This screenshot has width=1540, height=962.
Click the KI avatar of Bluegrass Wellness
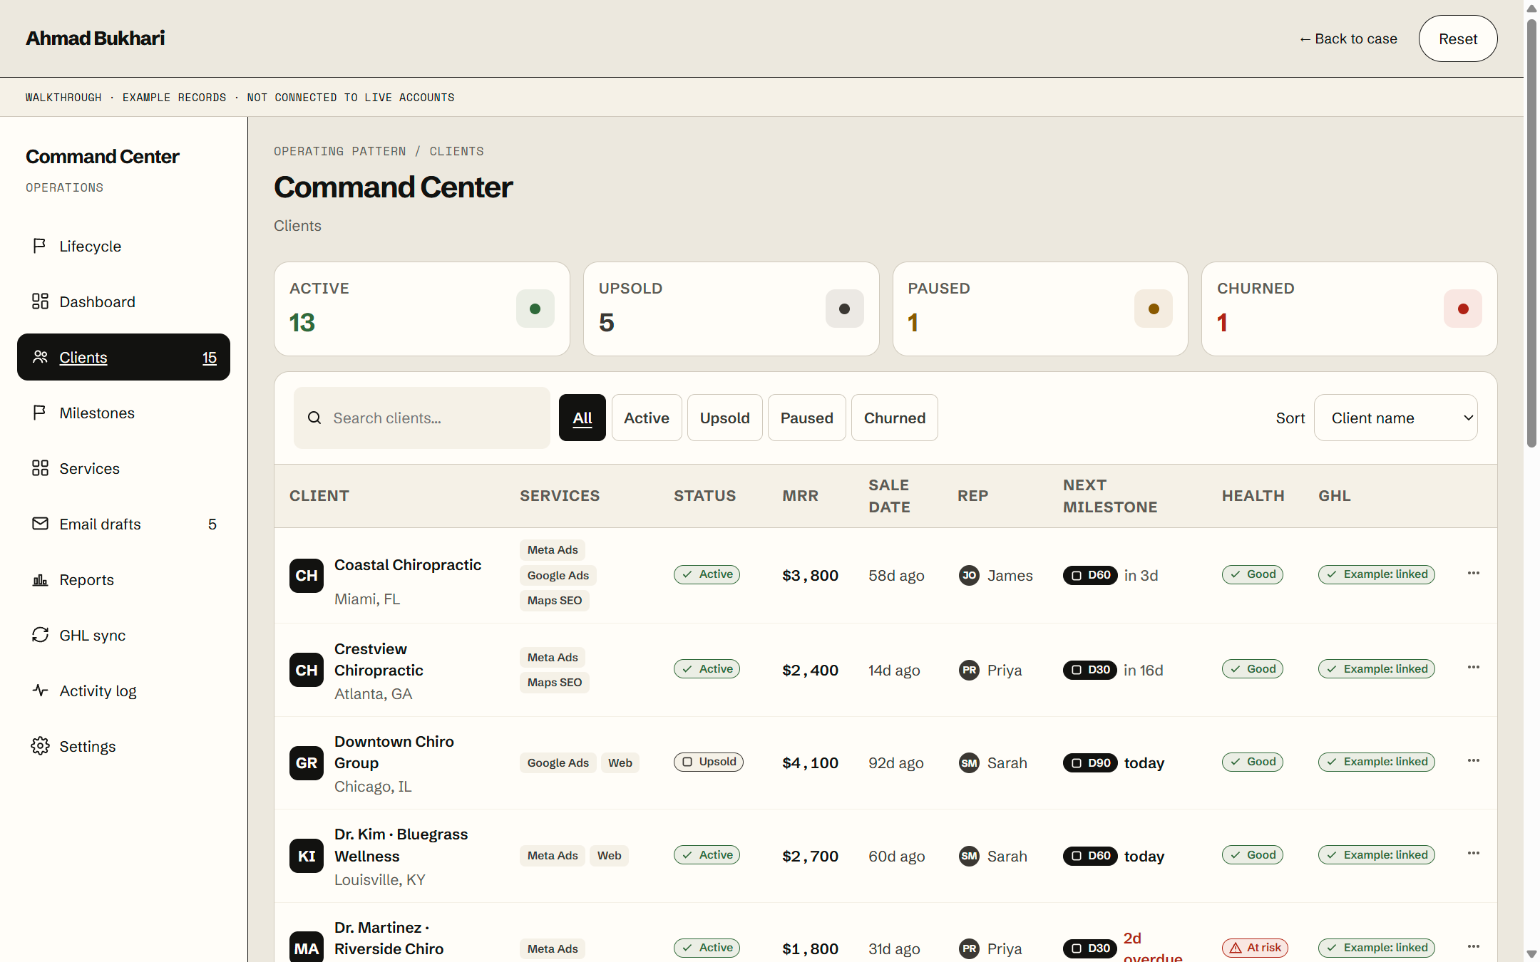tap(307, 856)
